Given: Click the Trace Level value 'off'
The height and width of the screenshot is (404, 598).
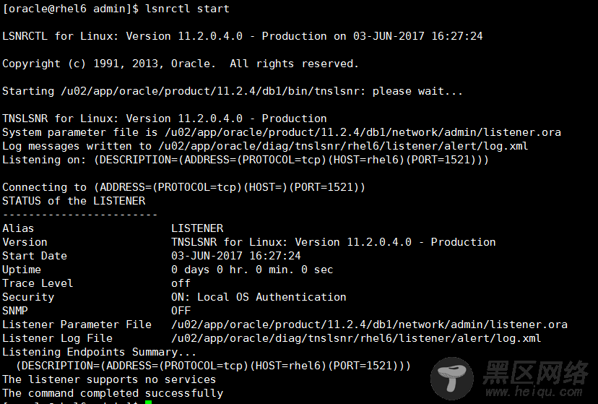Looking at the screenshot, I should (x=181, y=283).
